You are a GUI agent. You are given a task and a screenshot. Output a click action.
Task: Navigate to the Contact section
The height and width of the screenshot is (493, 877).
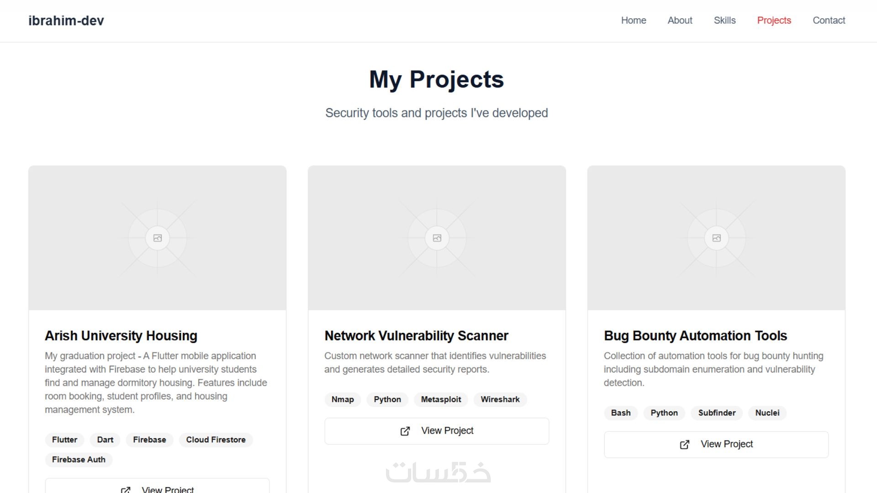point(829,21)
